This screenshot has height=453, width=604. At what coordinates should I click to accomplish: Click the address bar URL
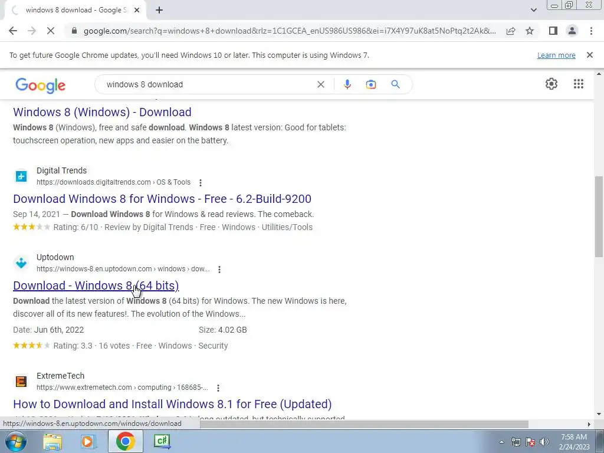pos(290,31)
